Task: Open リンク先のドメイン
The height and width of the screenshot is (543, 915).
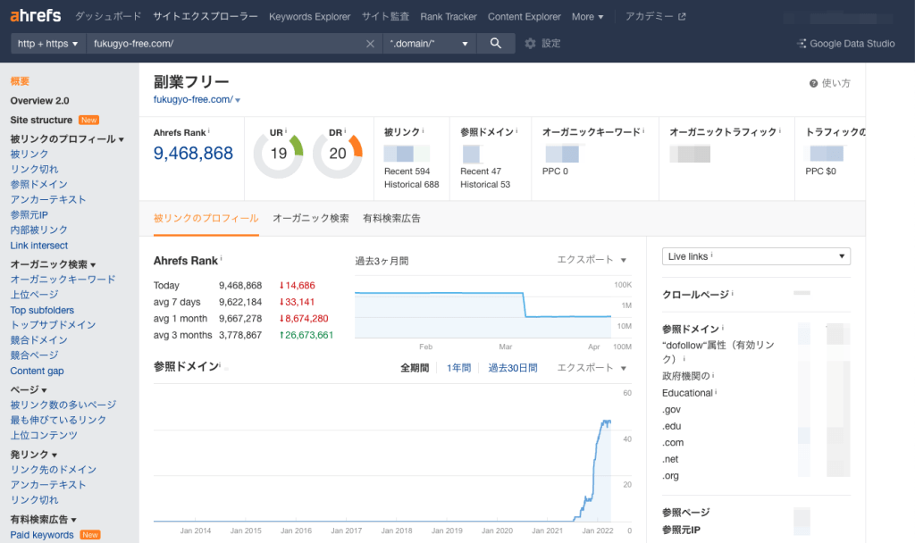Action: [53, 470]
